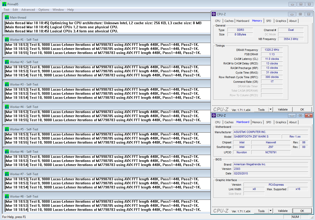Click the Tools button in upper CPU-Z
This screenshot has width=315, height=220.
[261, 109]
